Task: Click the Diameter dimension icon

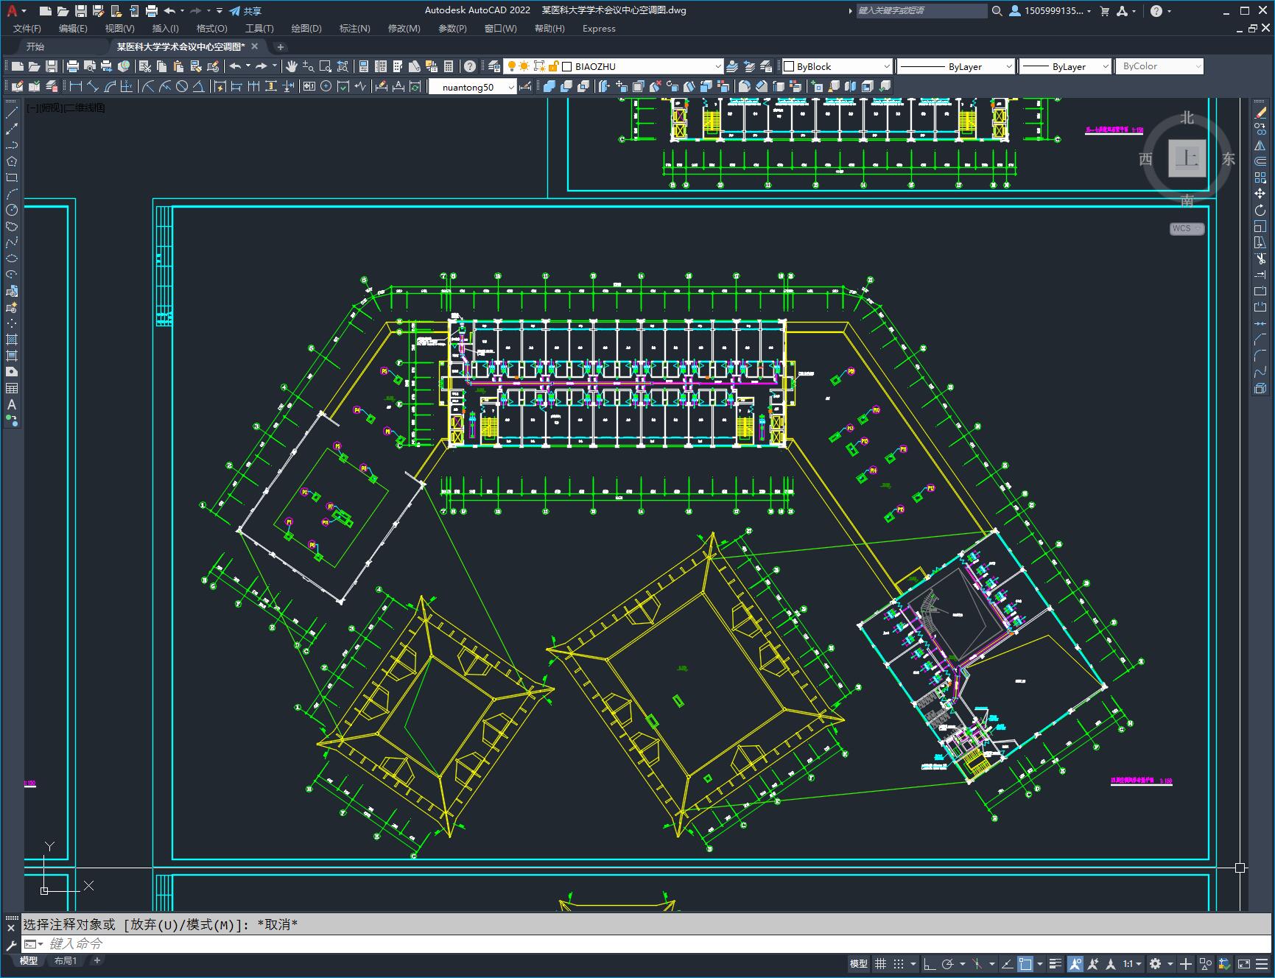Action: click(182, 86)
